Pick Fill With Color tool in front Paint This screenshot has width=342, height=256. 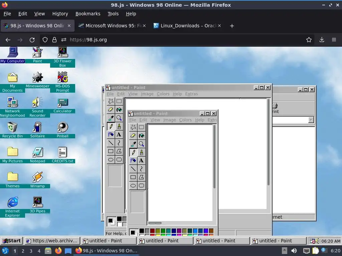click(141, 136)
